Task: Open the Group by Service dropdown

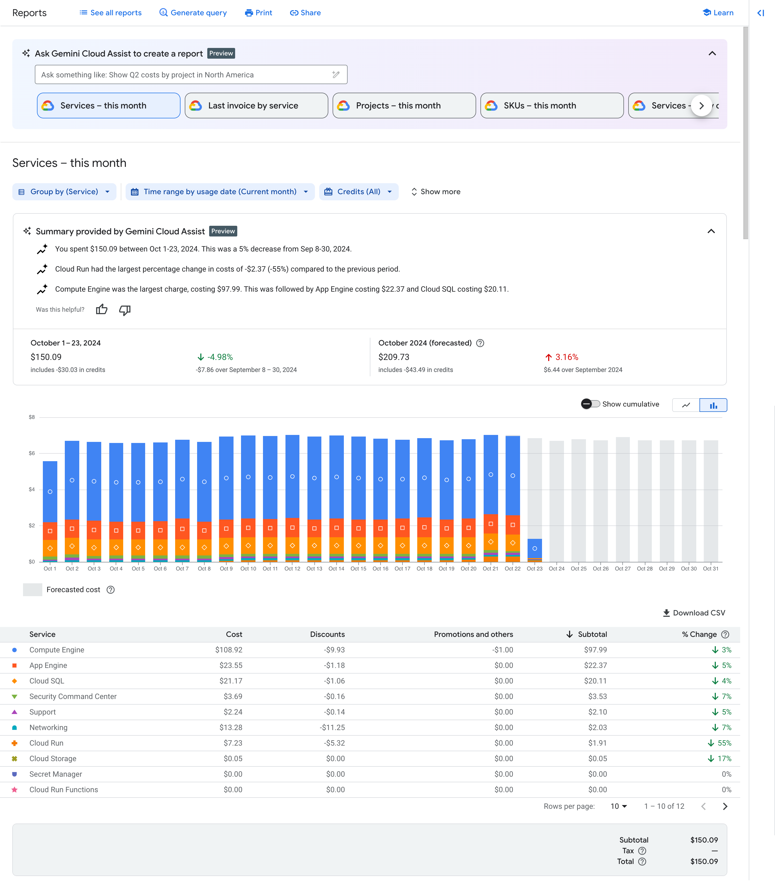Action: [x=64, y=191]
